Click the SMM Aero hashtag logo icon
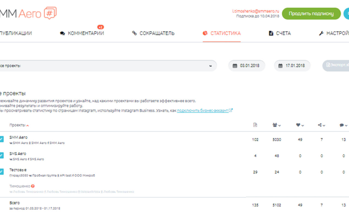 (50, 13)
